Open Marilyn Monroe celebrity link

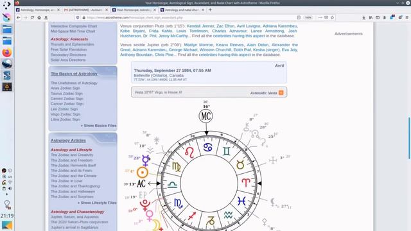198,45
